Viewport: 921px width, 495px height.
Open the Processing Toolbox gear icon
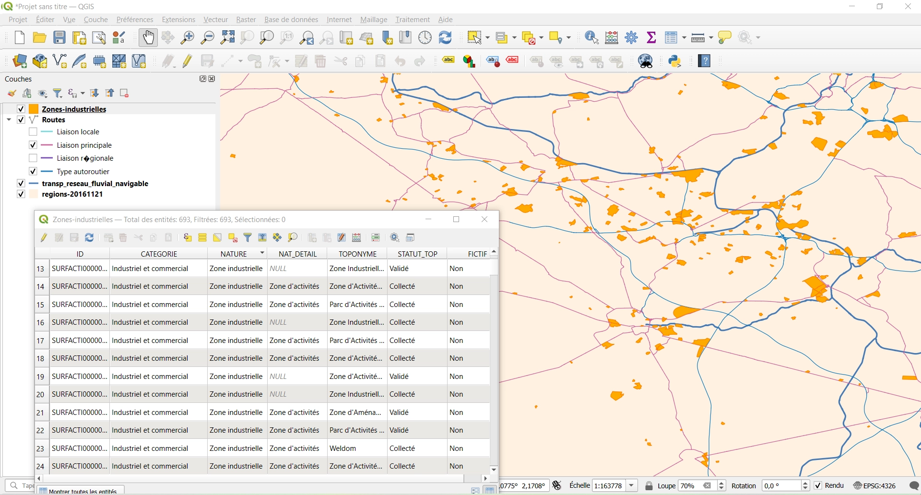pos(632,37)
